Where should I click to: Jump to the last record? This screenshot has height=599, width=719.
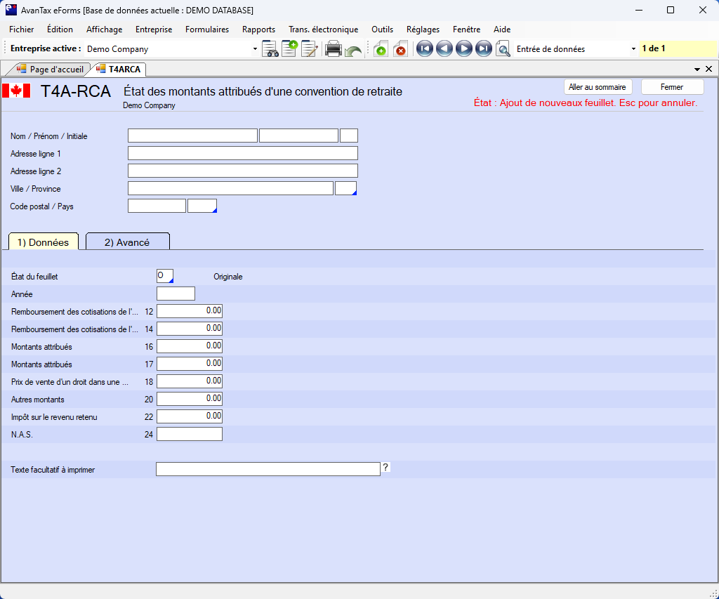pyautogui.click(x=483, y=49)
